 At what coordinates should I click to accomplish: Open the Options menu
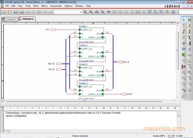(x=69, y=6)
